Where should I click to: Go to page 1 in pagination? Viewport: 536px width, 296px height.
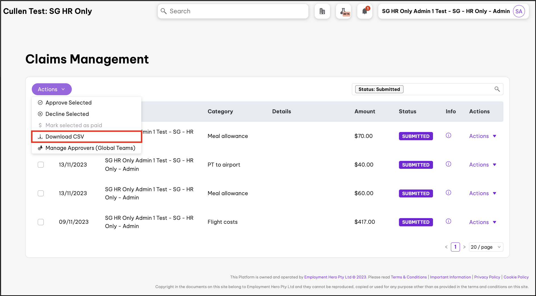click(455, 247)
